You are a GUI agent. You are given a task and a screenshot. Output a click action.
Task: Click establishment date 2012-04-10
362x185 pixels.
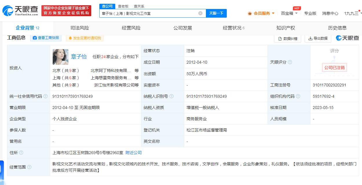[197, 62]
